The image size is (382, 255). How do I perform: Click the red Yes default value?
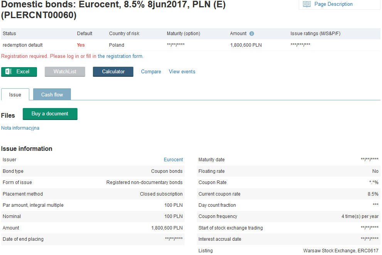pyautogui.click(x=81, y=45)
